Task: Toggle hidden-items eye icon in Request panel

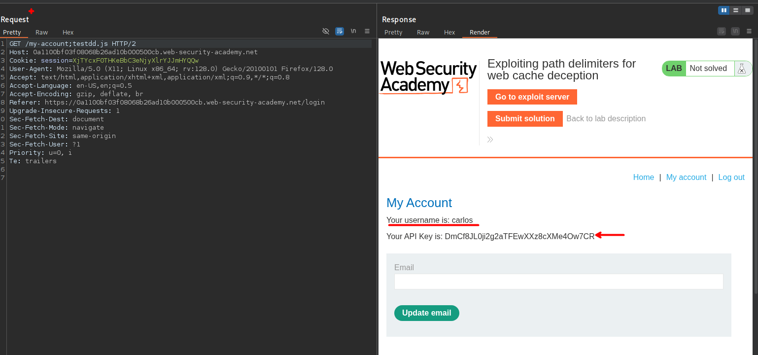Action: [326, 31]
